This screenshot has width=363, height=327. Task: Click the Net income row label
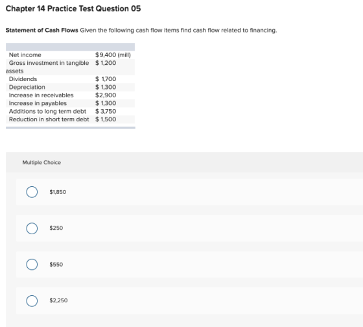[25, 55]
